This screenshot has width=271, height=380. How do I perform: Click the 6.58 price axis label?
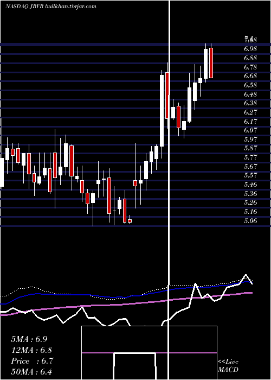pyautogui.click(x=250, y=85)
